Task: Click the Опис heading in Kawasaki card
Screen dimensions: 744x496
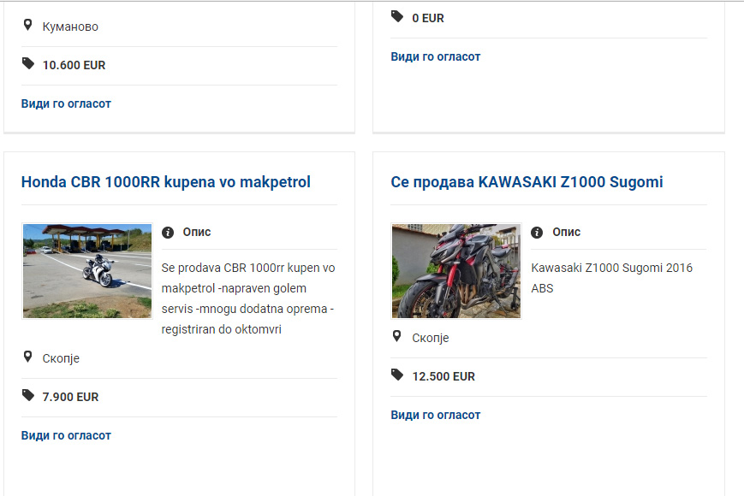Action: [x=567, y=232]
